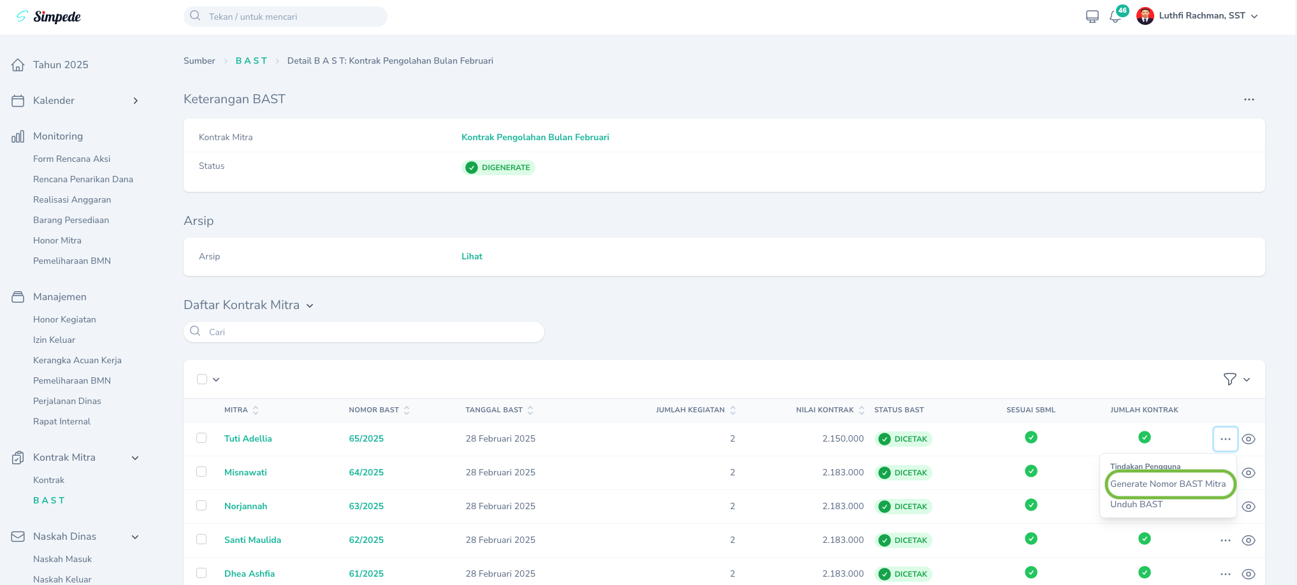Go to B A S T breadcrumb
This screenshot has height=585, width=1297.
252,61
